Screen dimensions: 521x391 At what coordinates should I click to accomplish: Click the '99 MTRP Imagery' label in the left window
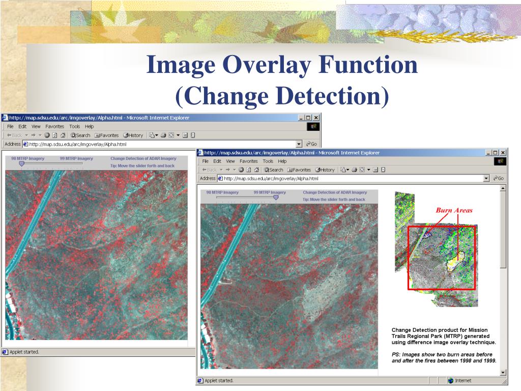click(x=76, y=158)
